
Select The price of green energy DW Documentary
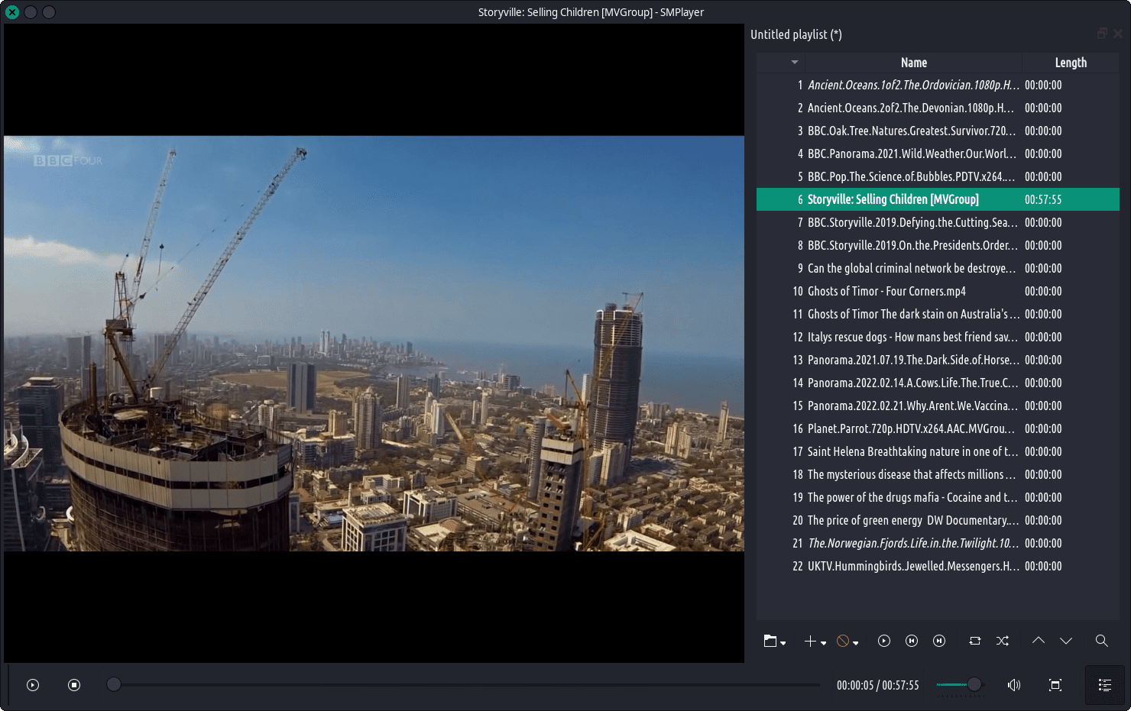(938, 520)
